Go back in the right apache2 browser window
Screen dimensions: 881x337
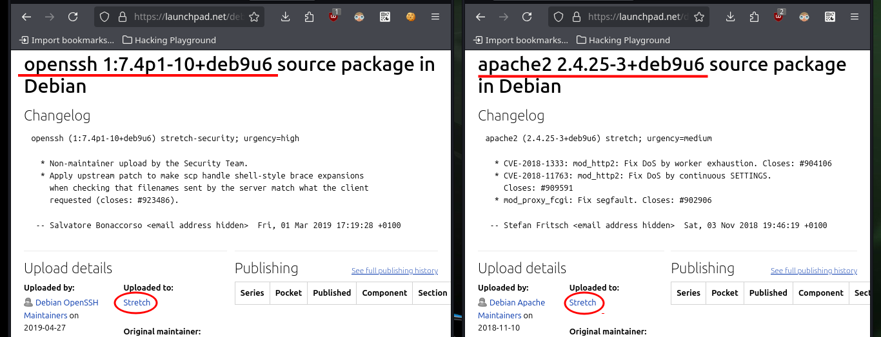[480, 17]
